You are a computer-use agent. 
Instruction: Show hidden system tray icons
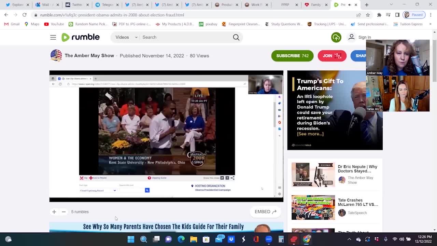click(349, 239)
